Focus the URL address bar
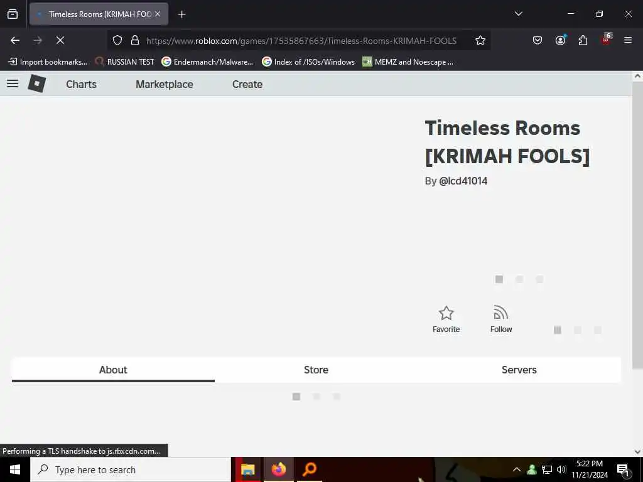 [301, 41]
